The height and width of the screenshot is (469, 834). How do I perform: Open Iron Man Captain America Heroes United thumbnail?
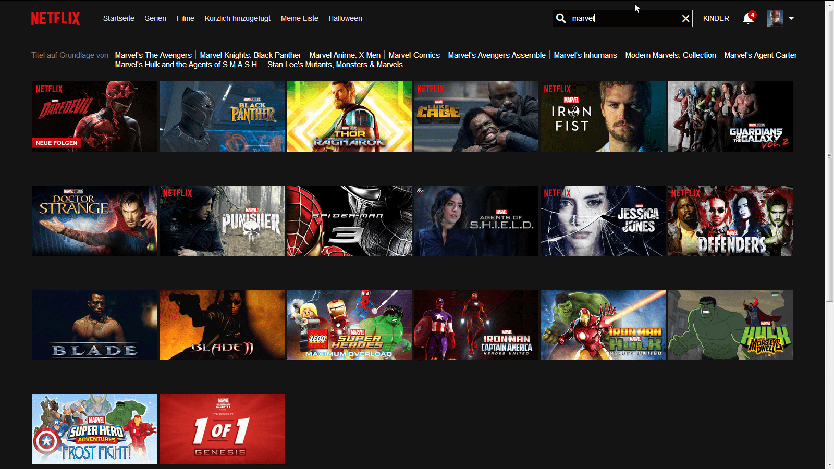pyautogui.click(x=476, y=325)
